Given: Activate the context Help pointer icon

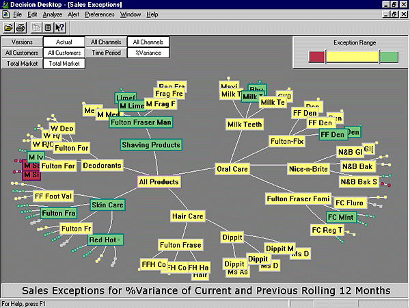Looking at the screenshot, I should (x=60, y=27).
